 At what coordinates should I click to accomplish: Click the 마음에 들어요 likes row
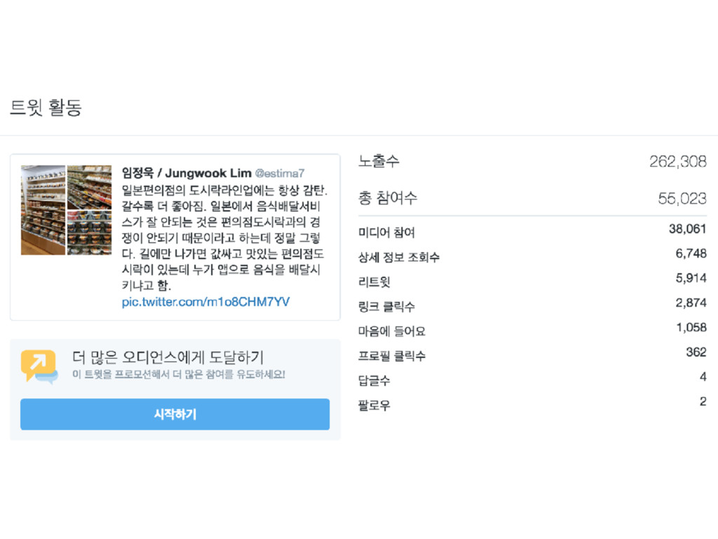tap(532, 330)
